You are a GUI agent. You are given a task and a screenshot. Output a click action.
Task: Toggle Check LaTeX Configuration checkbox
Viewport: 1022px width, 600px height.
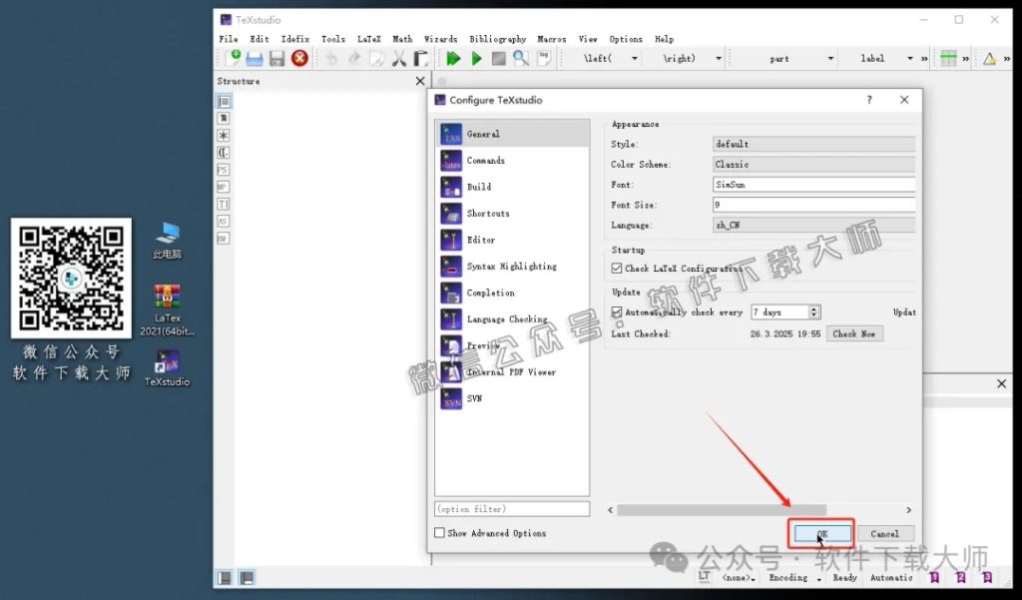[617, 269]
